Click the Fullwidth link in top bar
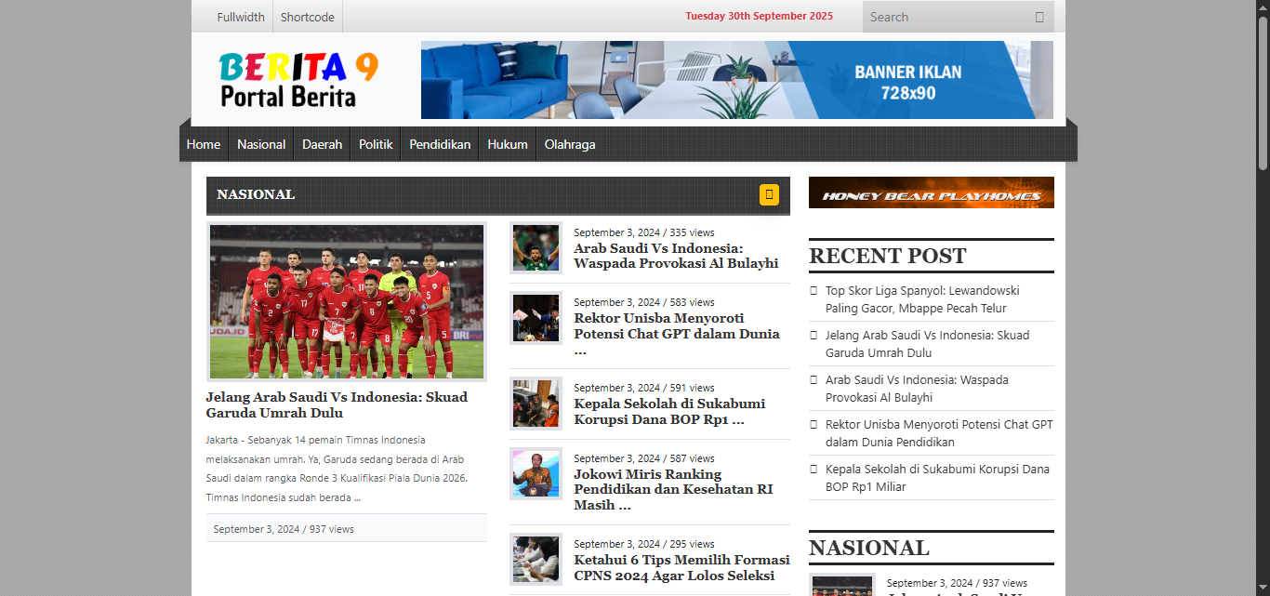Image resolution: width=1270 pixels, height=596 pixels. pyautogui.click(x=241, y=17)
